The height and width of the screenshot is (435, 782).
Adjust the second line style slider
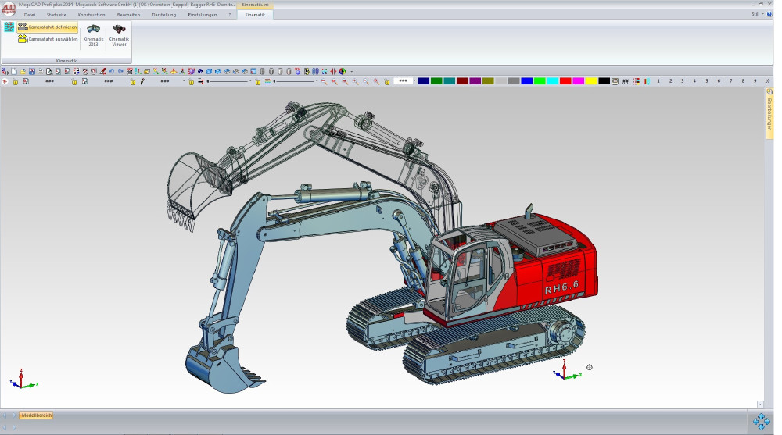coord(295,81)
